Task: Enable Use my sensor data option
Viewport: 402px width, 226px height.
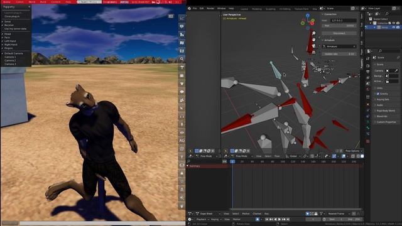Action: point(15,29)
